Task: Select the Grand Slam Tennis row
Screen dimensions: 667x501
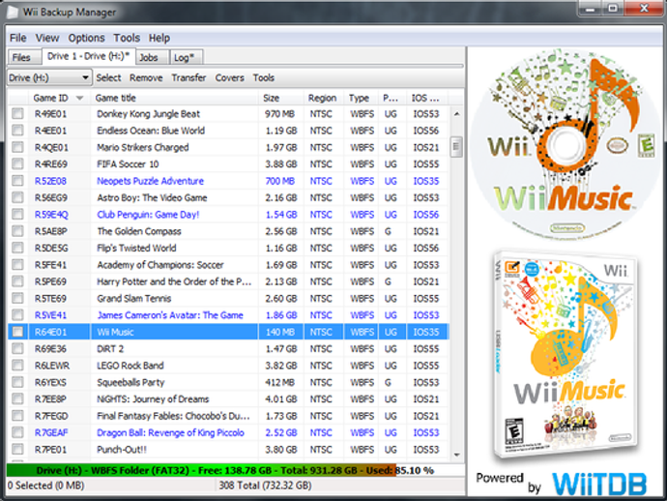Action: click(228, 299)
